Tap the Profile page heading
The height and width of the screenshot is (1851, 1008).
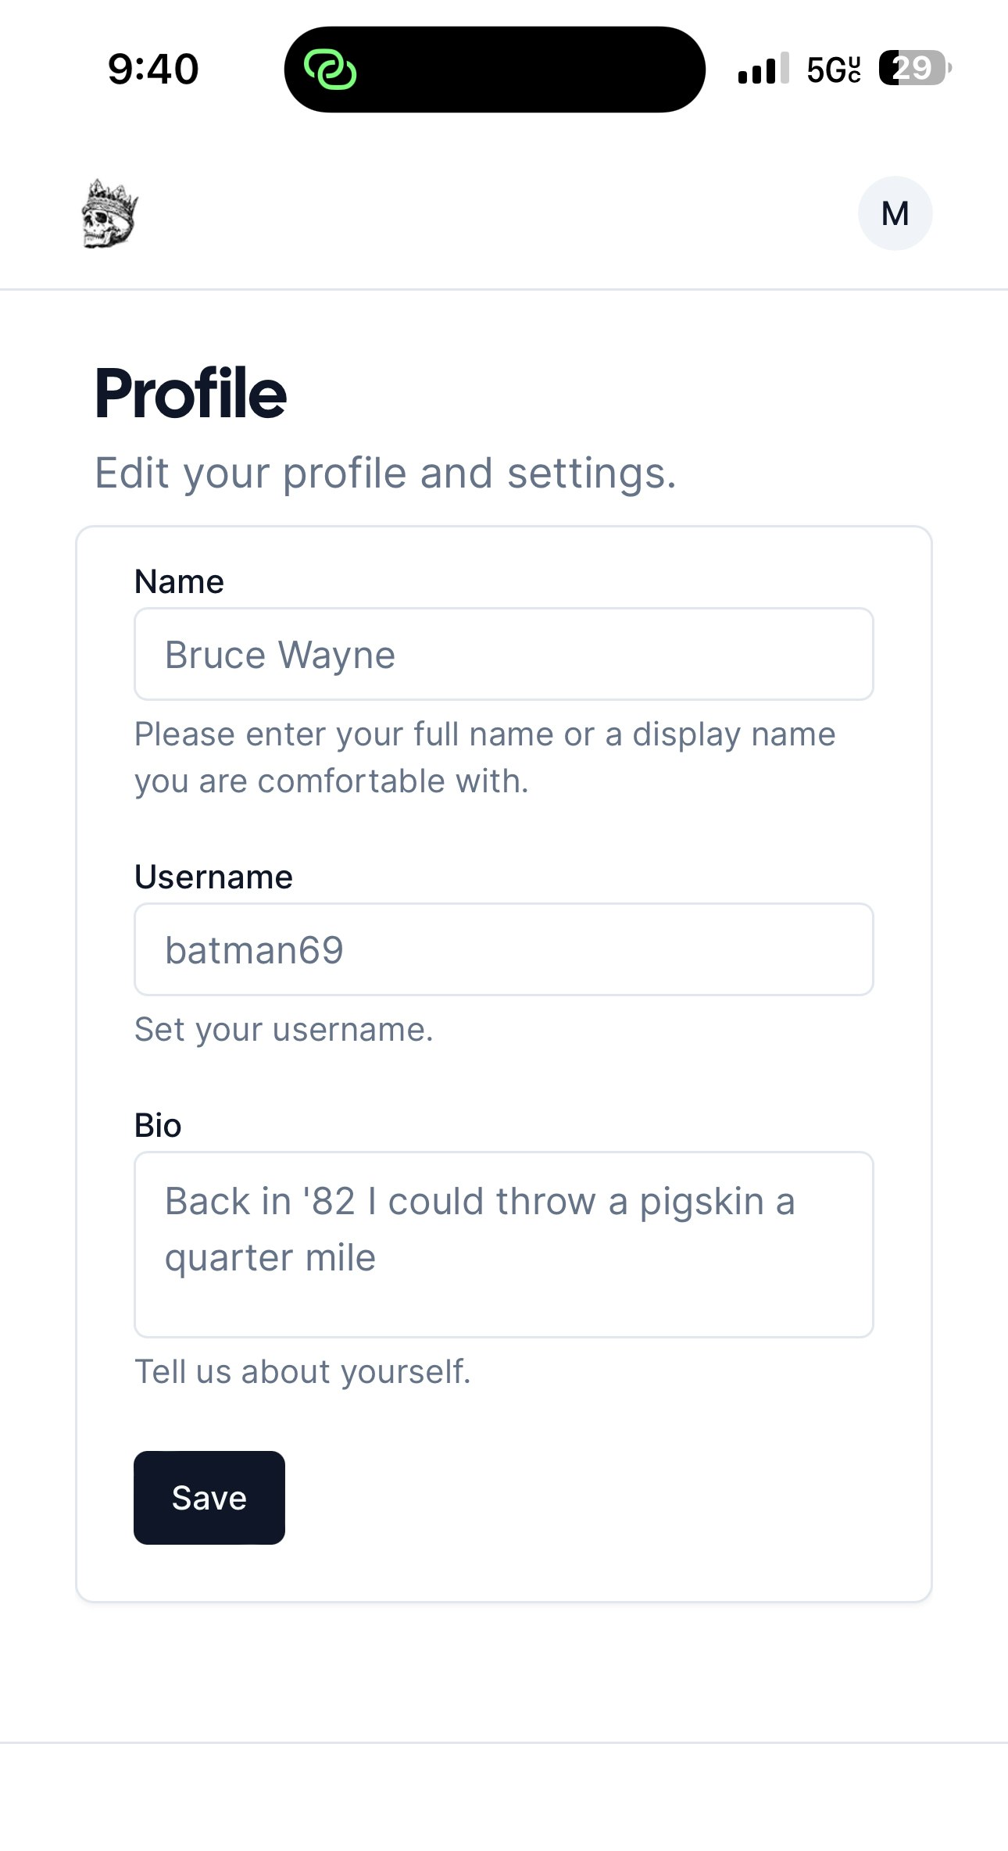click(x=191, y=393)
